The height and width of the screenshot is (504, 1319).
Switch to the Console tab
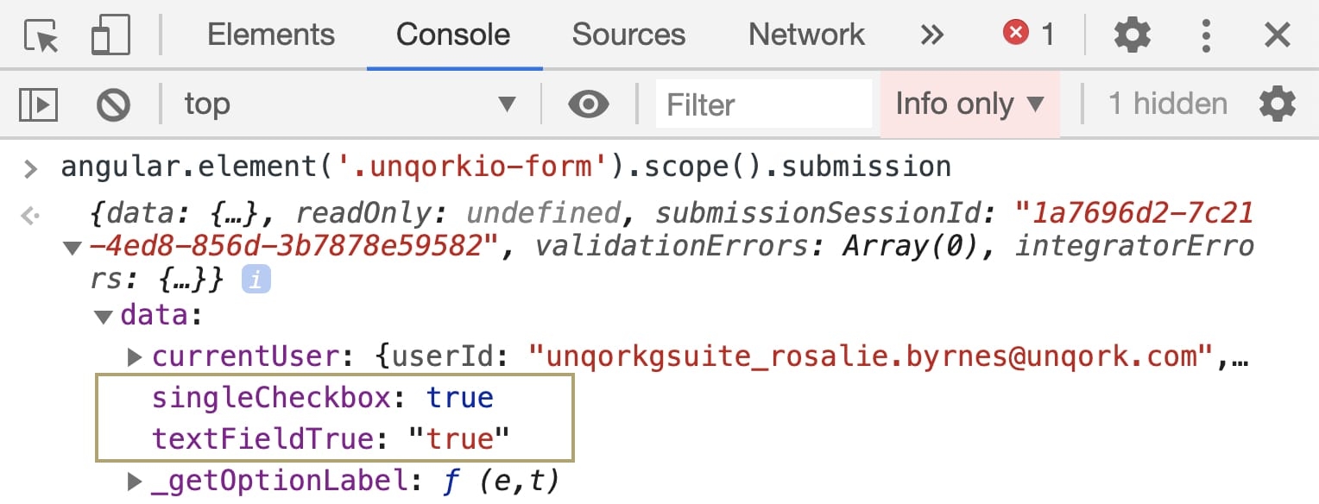click(453, 35)
